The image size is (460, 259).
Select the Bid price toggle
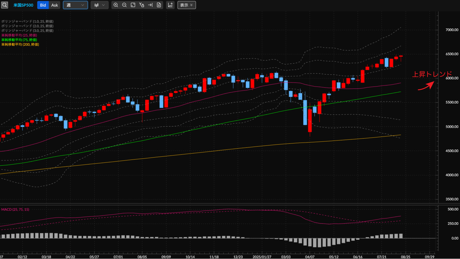[x=43, y=5]
